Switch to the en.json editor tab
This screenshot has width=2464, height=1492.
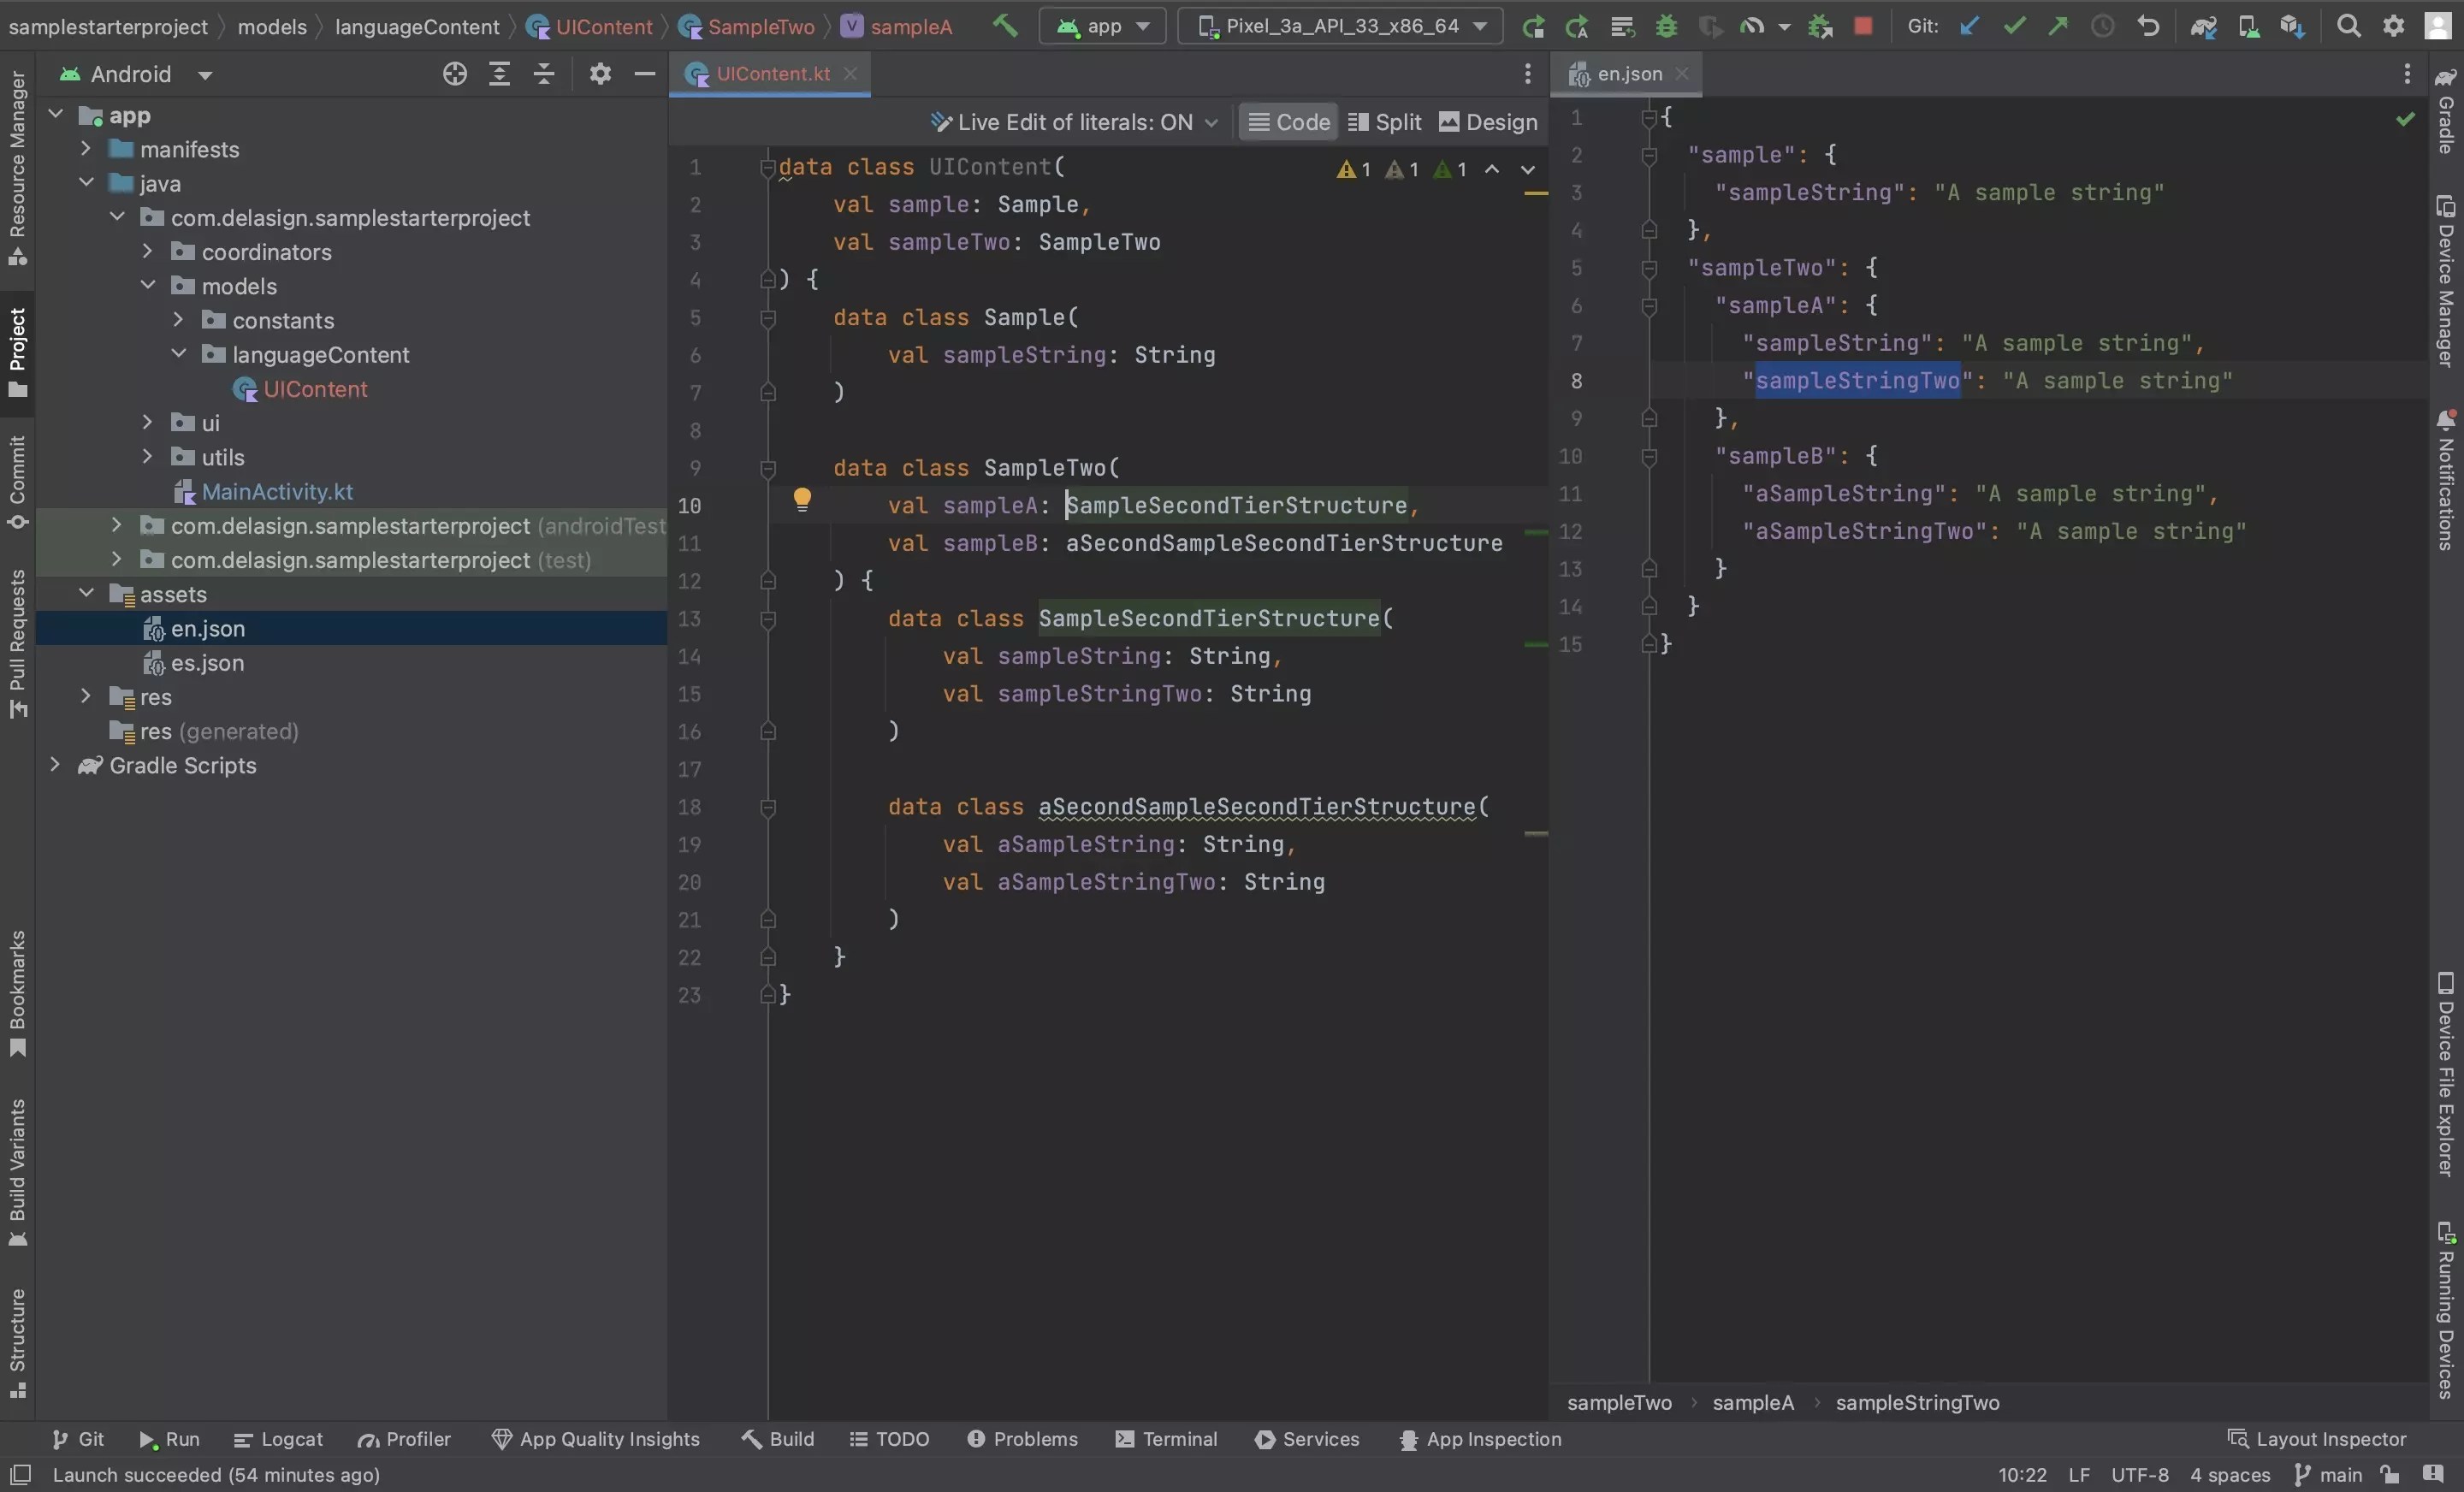[1627, 73]
